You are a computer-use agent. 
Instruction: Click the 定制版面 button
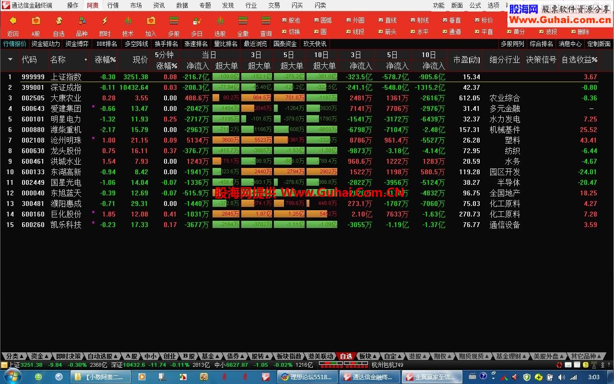click(x=599, y=44)
